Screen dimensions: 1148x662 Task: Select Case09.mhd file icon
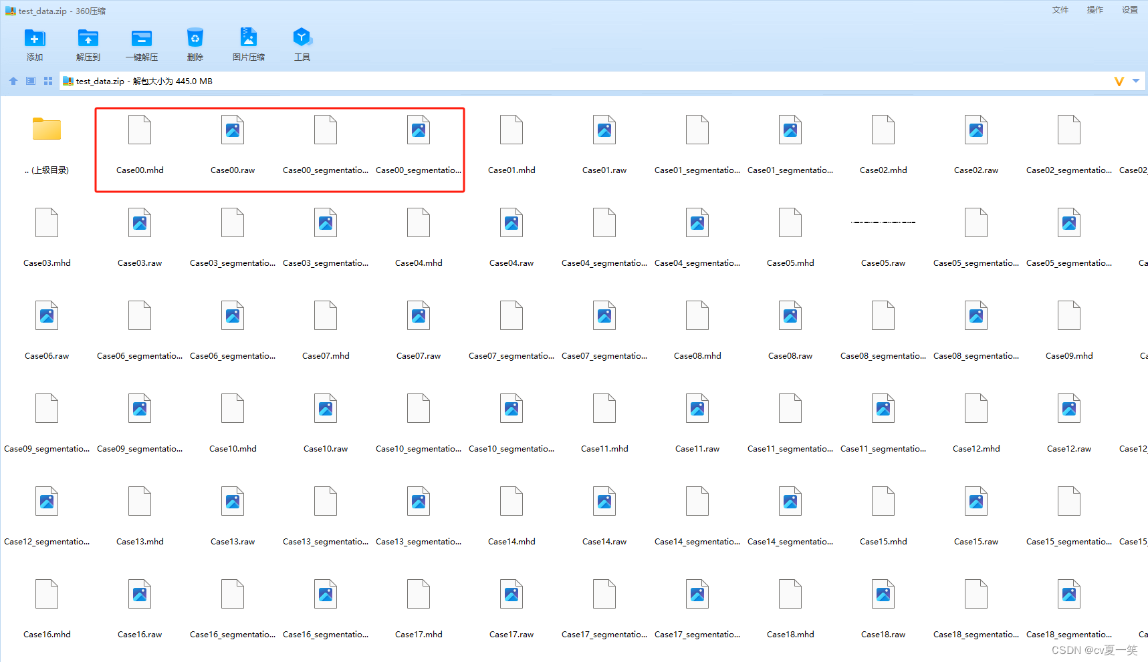pyautogui.click(x=1069, y=315)
